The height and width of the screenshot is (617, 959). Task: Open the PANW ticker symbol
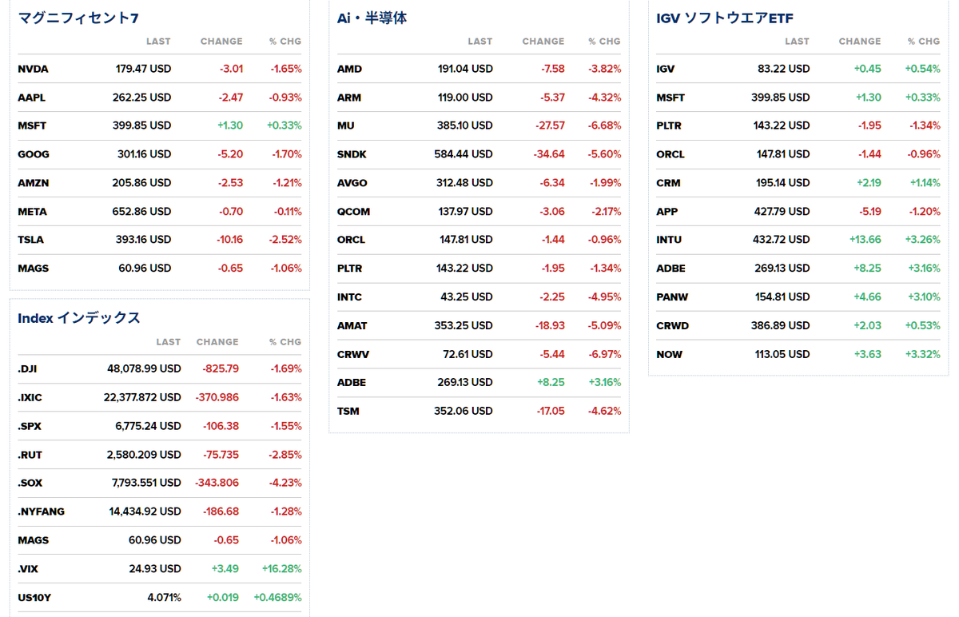(x=672, y=297)
